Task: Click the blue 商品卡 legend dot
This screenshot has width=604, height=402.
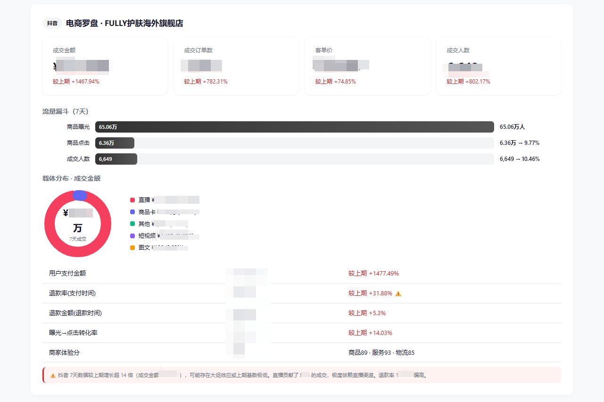Action: pyautogui.click(x=132, y=212)
